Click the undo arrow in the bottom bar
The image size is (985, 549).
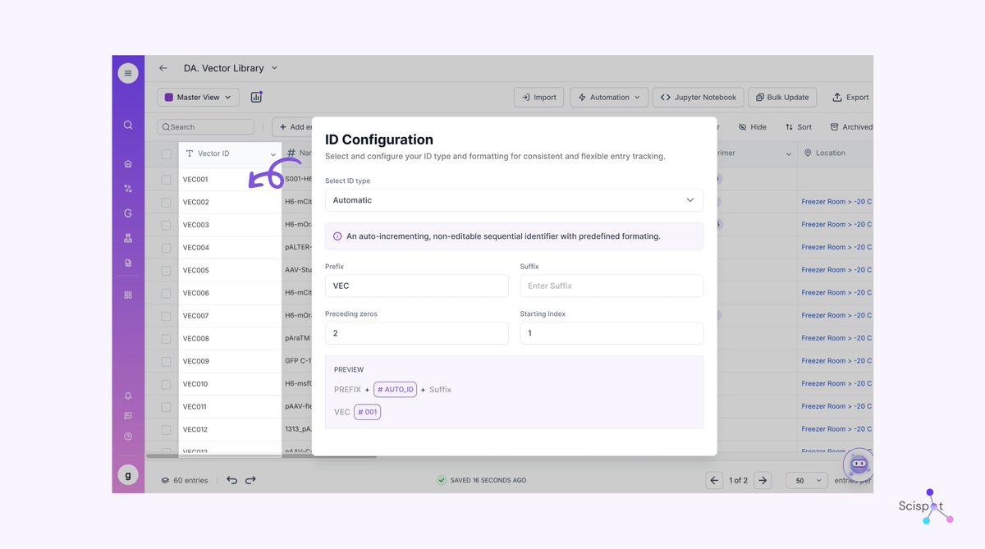click(231, 480)
